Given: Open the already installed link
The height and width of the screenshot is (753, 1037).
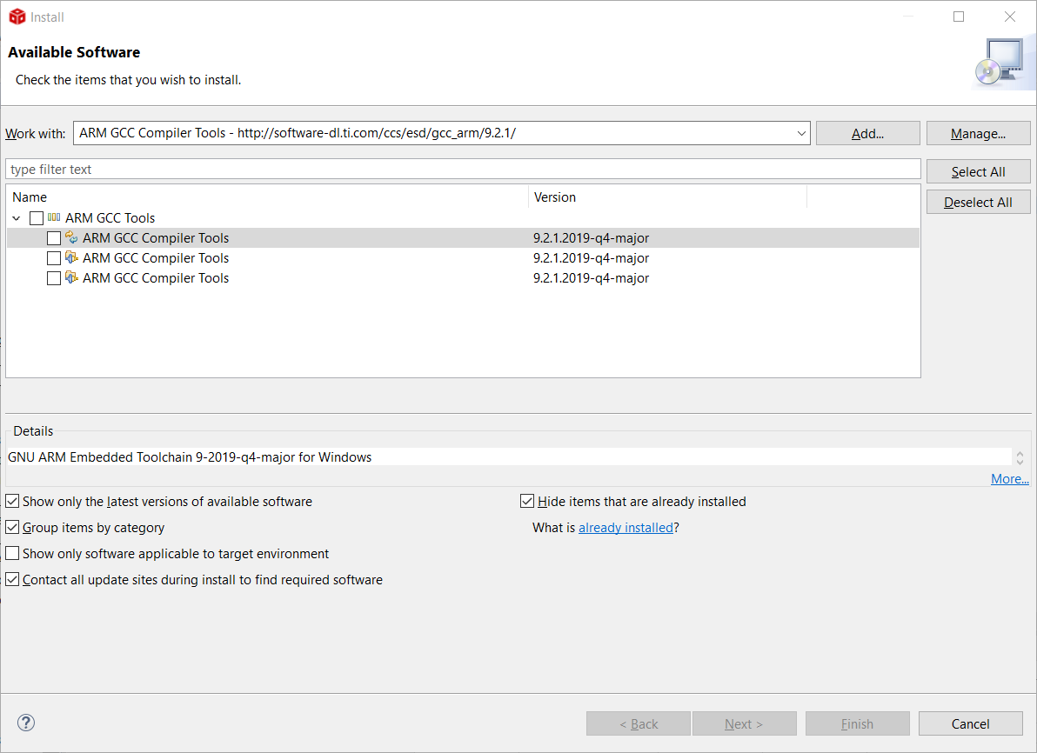Looking at the screenshot, I should tap(626, 528).
